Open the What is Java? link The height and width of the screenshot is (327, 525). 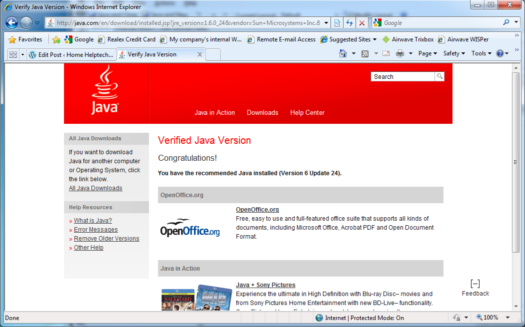coord(92,221)
